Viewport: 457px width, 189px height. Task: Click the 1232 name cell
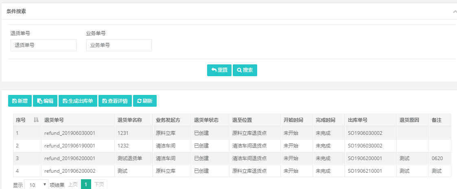[x=133, y=145]
